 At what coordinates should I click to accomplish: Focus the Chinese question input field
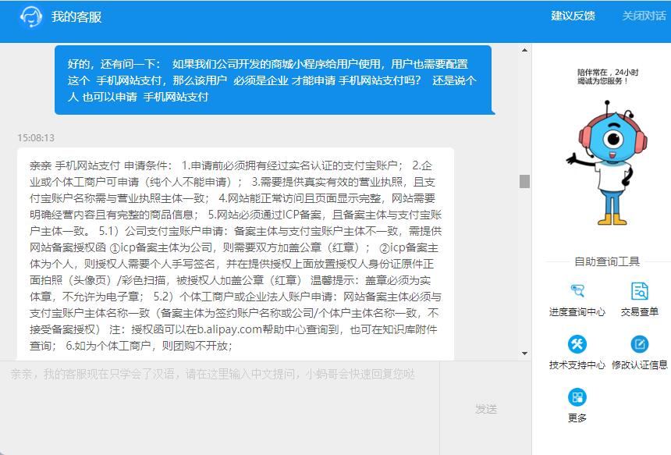point(219,407)
